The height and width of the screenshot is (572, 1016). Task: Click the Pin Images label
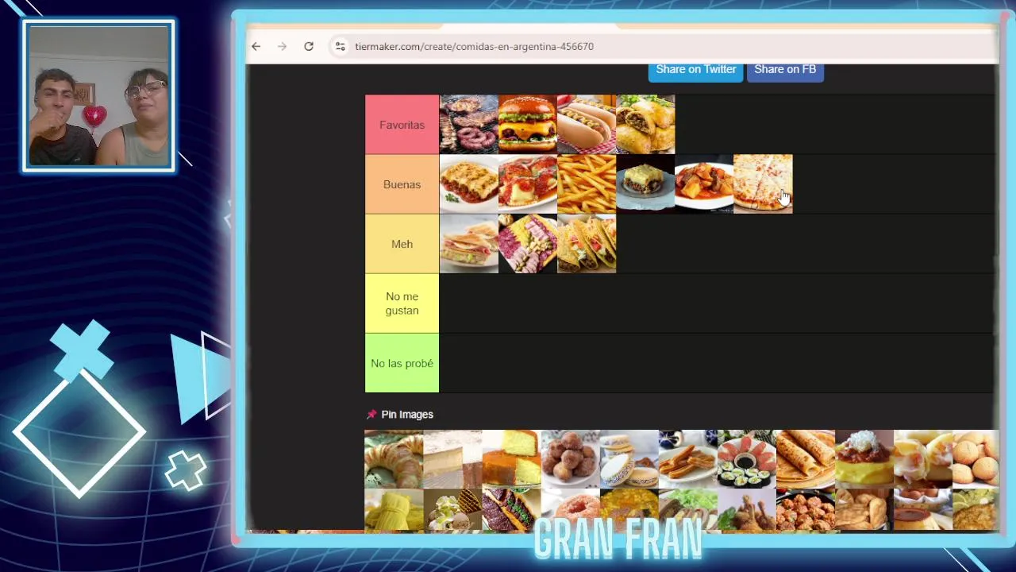point(407,415)
